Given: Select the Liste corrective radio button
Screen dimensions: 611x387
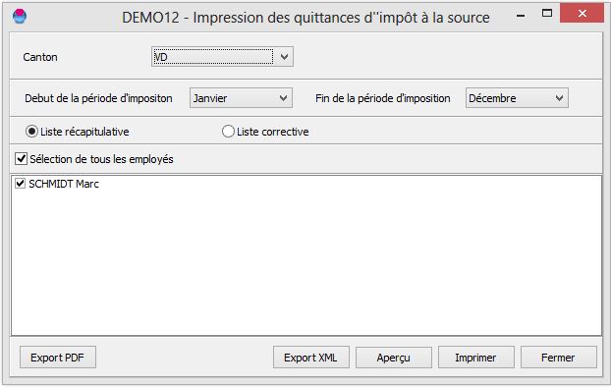Looking at the screenshot, I should coord(228,132).
